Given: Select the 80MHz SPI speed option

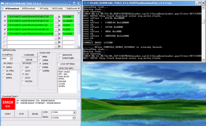Looking at the screenshot, I should pos(4,78).
